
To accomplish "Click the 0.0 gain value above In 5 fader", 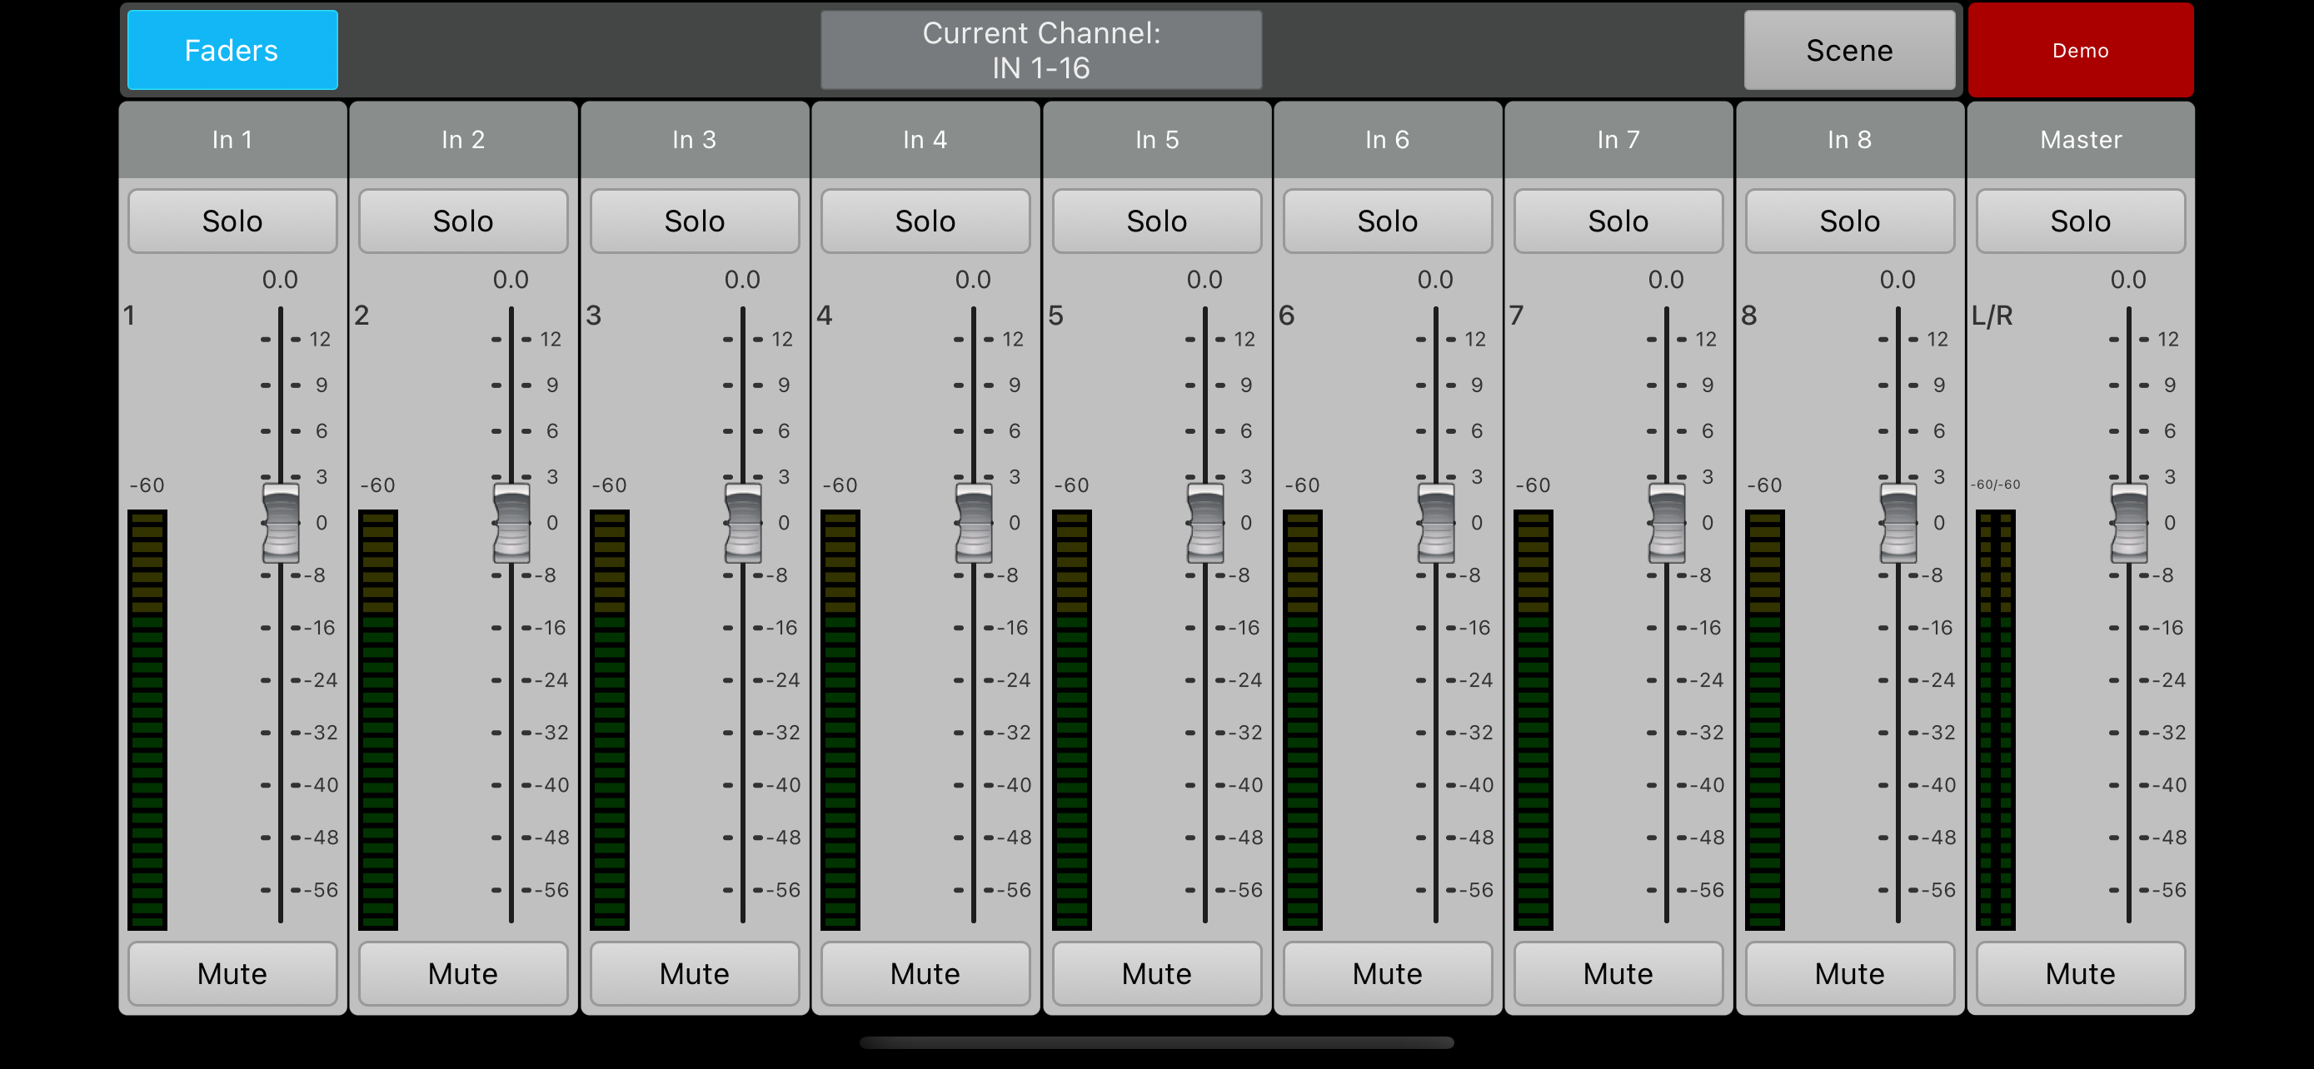I will click(x=1204, y=279).
